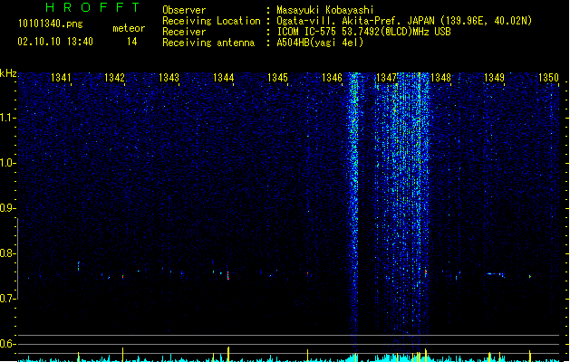Image resolution: width=570 pixels, height=362 pixels.
Task: Click the 0.8 kHz axis label
Action: click(8, 253)
